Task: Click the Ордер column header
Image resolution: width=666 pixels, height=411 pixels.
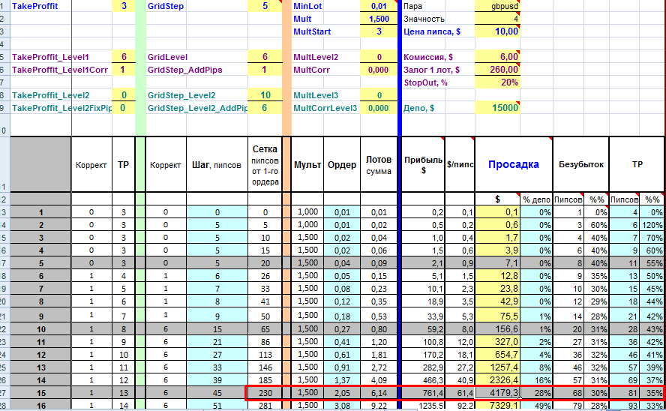Action: click(x=342, y=165)
